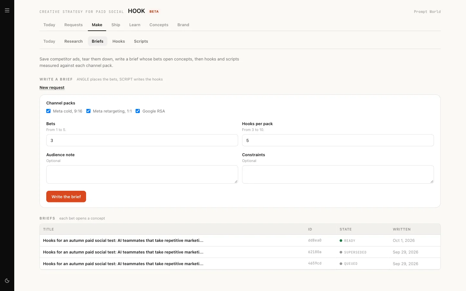The height and width of the screenshot is (291, 466).
Task: Toggle the Google RSA checkbox
Action: click(x=138, y=111)
